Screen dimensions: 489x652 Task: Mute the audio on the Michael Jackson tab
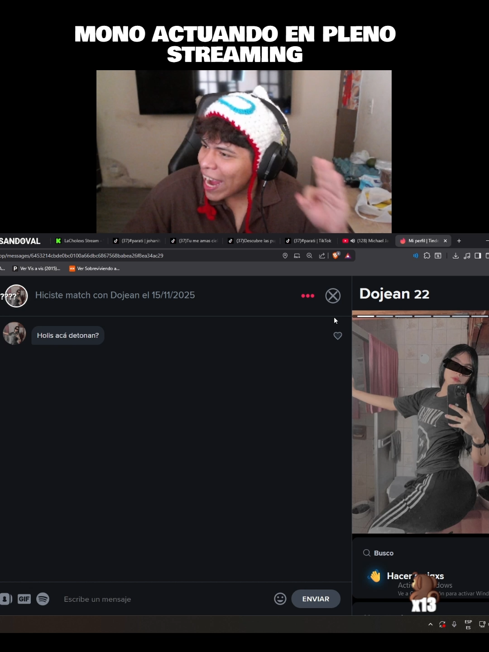point(352,240)
